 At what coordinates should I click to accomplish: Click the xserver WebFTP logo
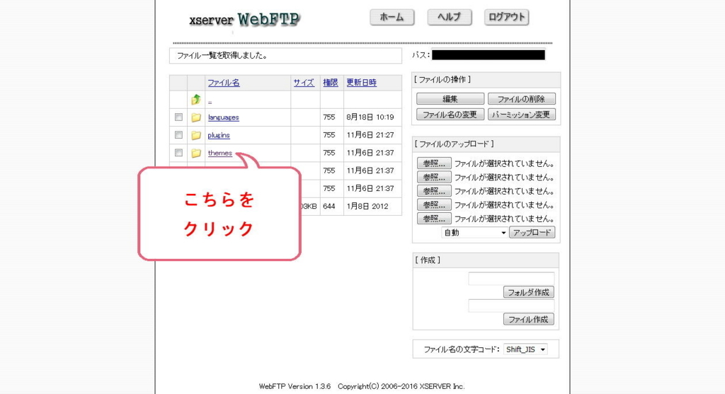point(244,19)
